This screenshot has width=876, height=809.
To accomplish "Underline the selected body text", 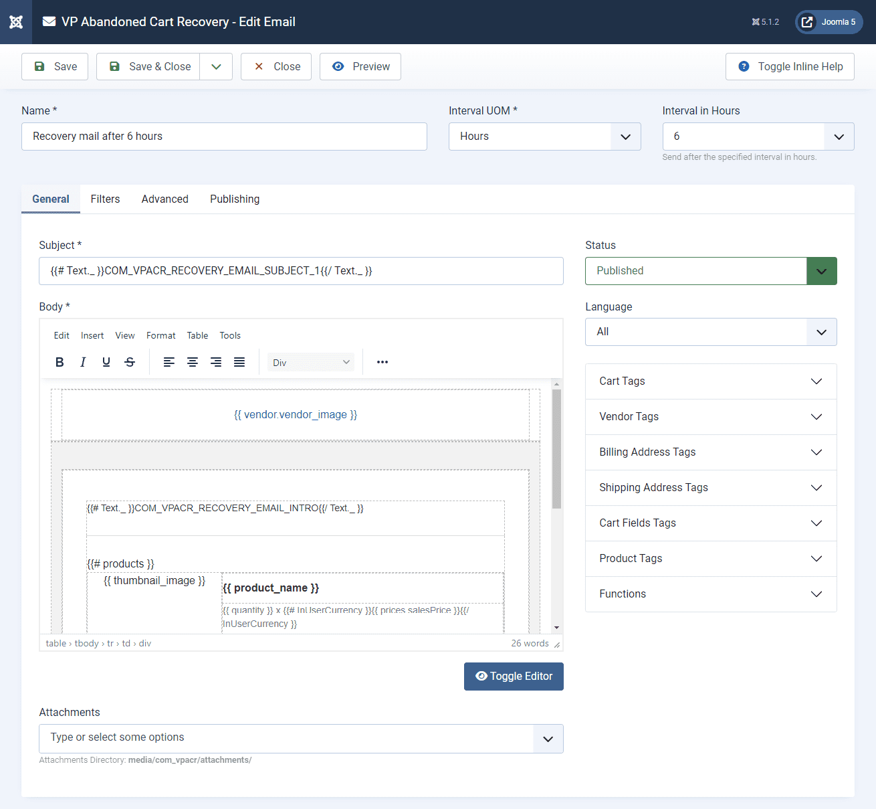I will point(106,362).
